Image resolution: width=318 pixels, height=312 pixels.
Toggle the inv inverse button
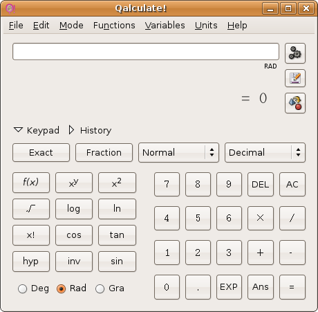tap(74, 261)
